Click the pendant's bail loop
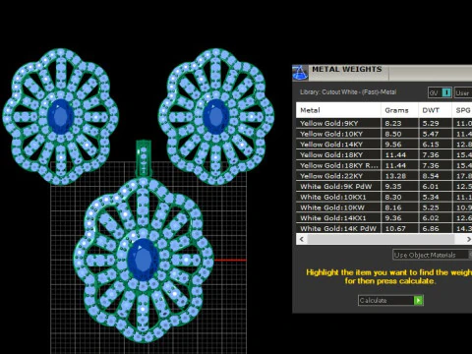The width and height of the screenshot is (472, 354). 144,158
